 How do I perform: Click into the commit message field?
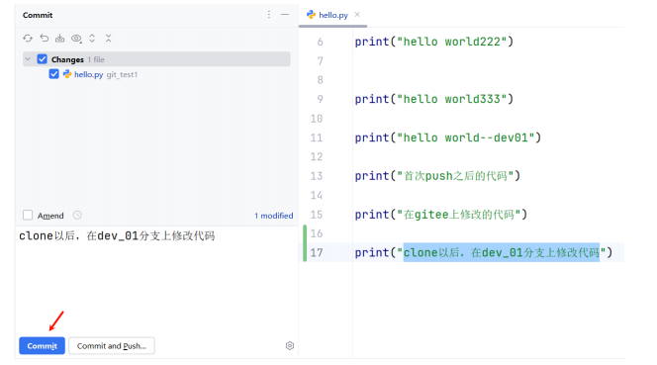coord(156,279)
